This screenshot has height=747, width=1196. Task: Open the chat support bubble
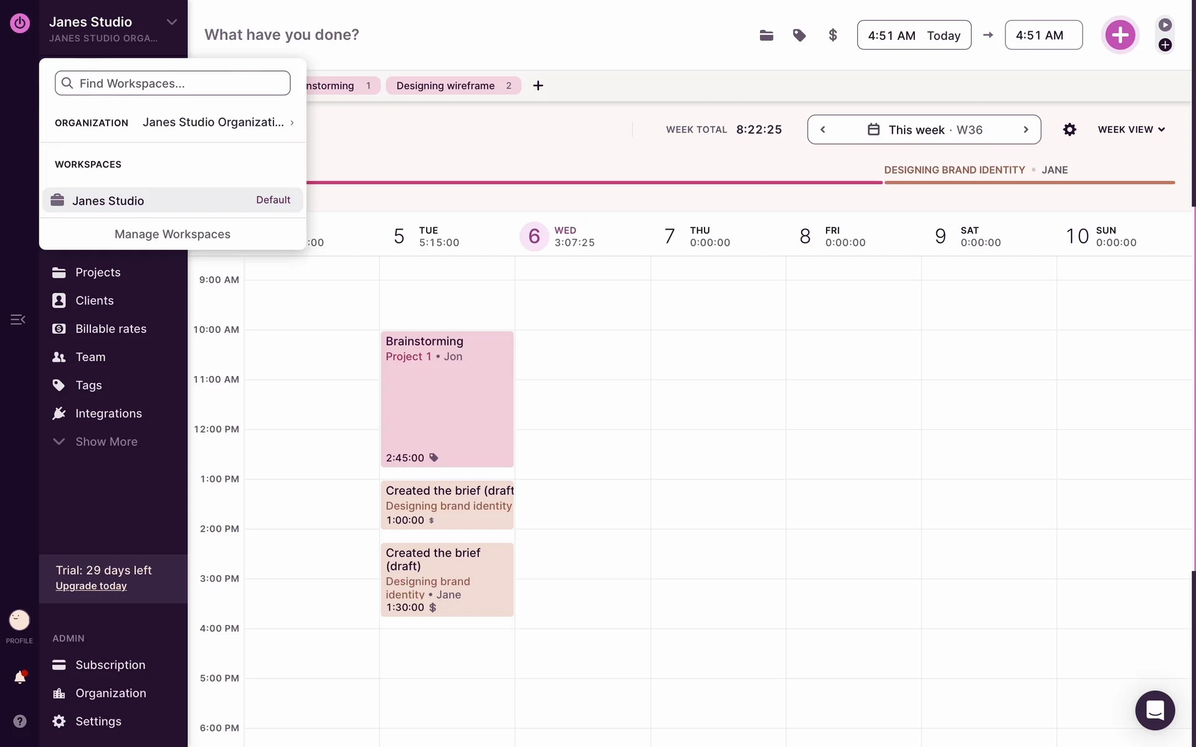[x=1155, y=710]
